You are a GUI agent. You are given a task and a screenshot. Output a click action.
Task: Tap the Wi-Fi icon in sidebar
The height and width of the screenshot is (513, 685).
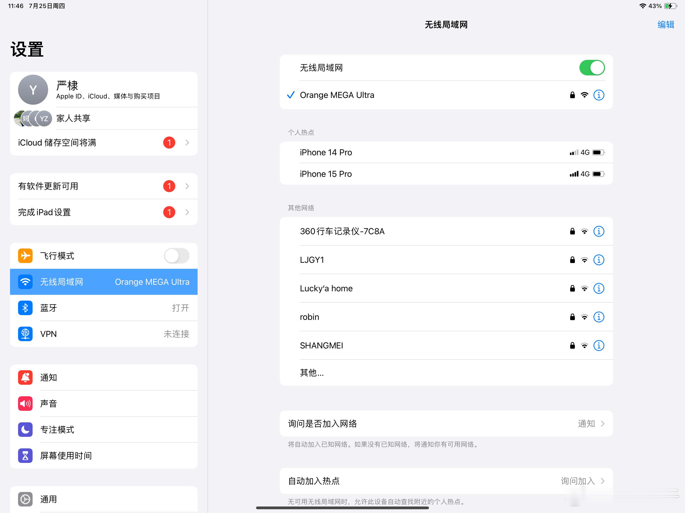(x=25, y=282)
